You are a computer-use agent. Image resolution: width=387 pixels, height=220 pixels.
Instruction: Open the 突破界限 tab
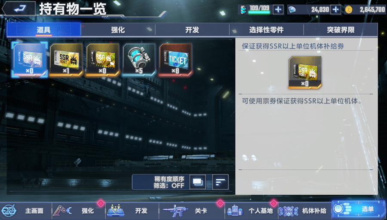coord(341,30)
